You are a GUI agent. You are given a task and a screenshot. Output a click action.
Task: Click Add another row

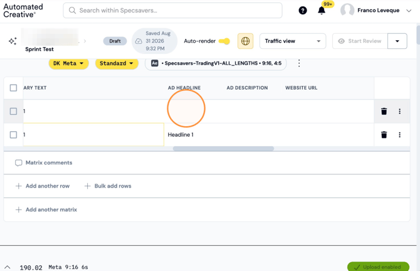pyautogui.click(x=43, y=186)
